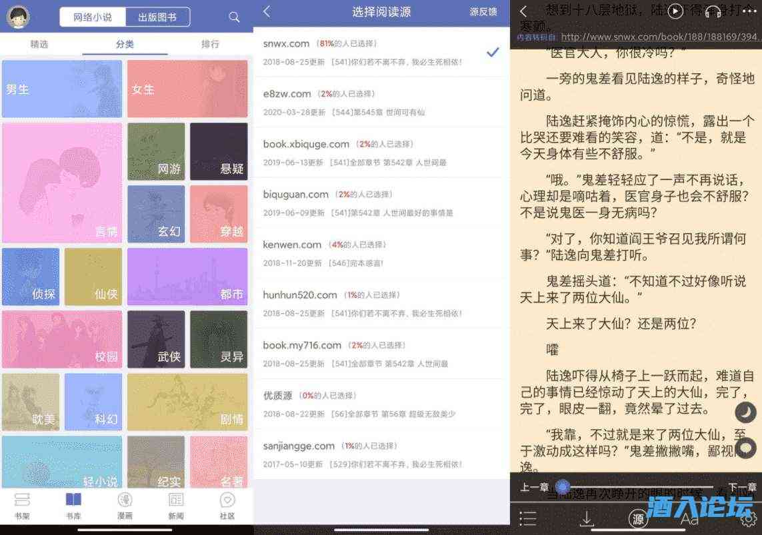This screenshot has width=762, height=535.
Task: Switch to the 出版图书 tab
Action: coord(159,17)
